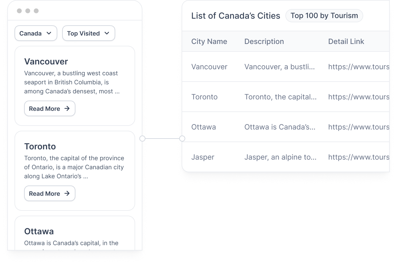The height and width of the screenshot is (265, 397).
Task: Click the Vancouver card title
Action: click(x=46, y=61)
